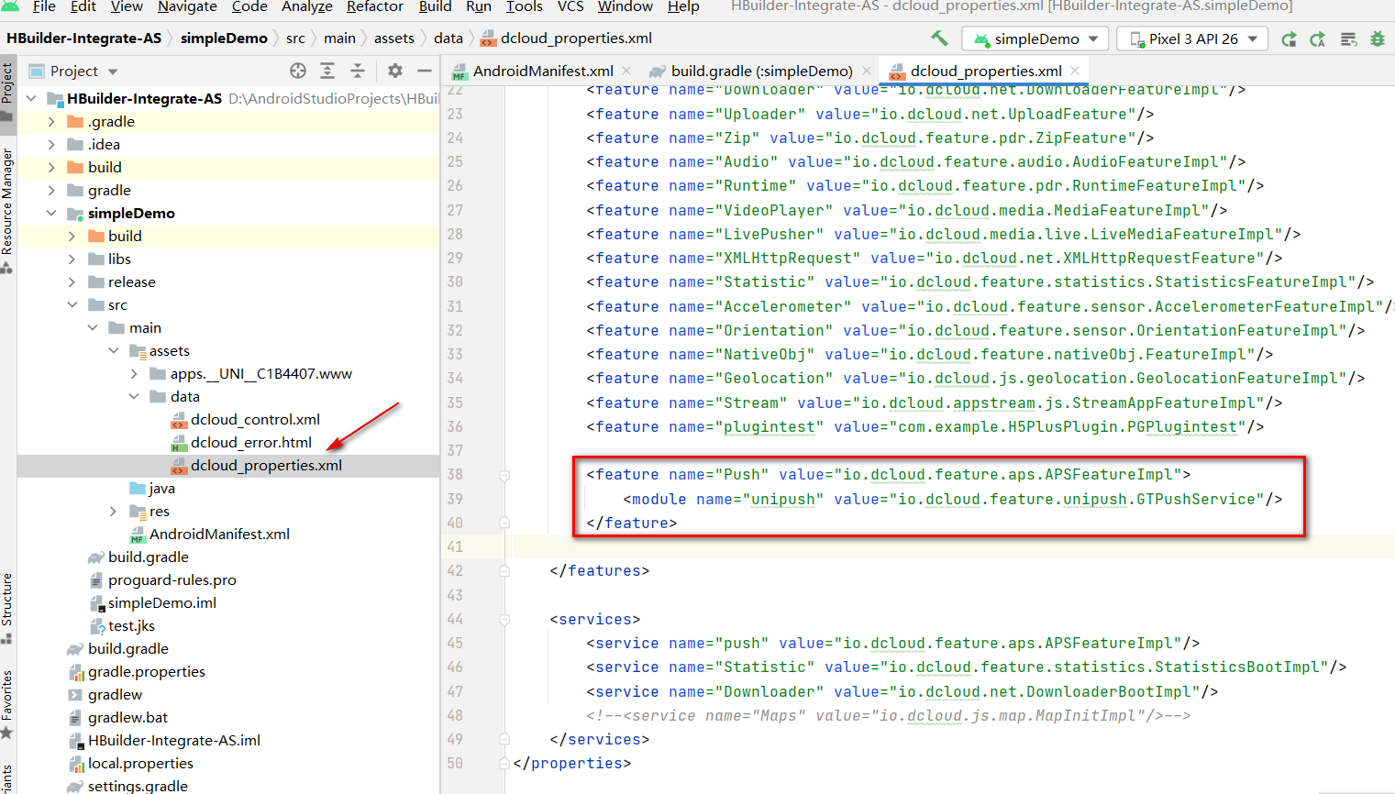Open the Tools menu
The height and width of the screenshot is (794, 1395).
click(x=525, y=6)
